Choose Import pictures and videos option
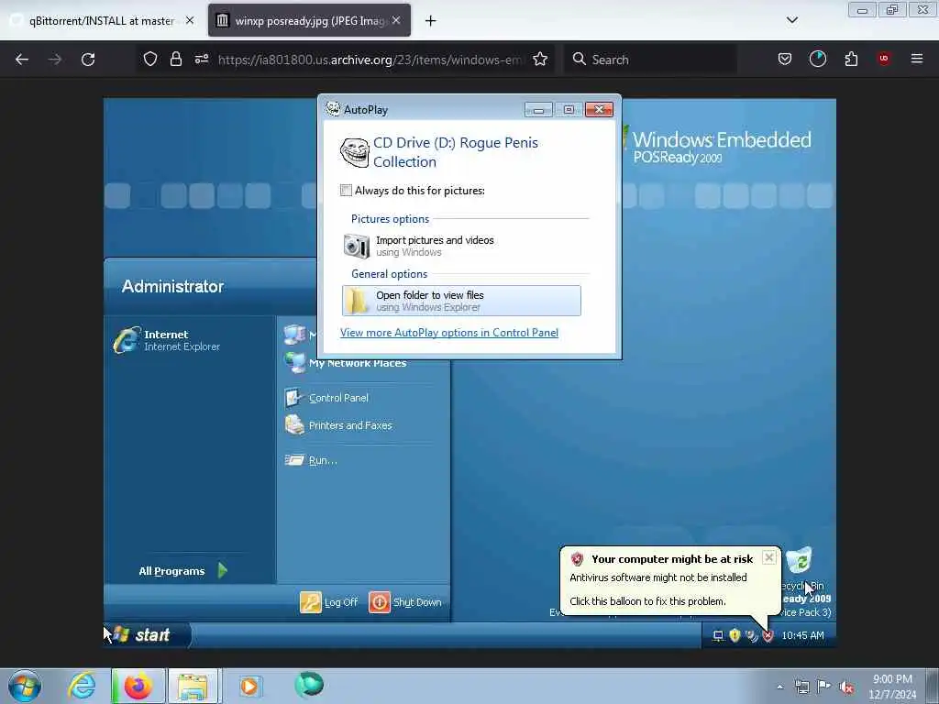 pyautogui.click(x=461, y=246)
